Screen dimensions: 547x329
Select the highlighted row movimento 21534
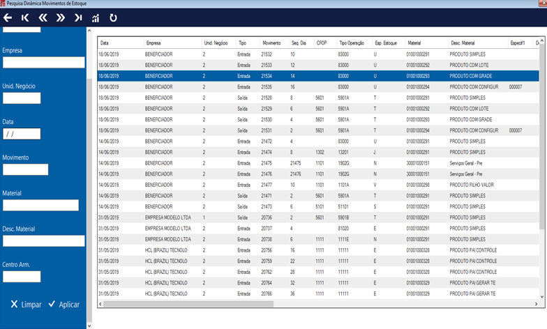(318, 76)
